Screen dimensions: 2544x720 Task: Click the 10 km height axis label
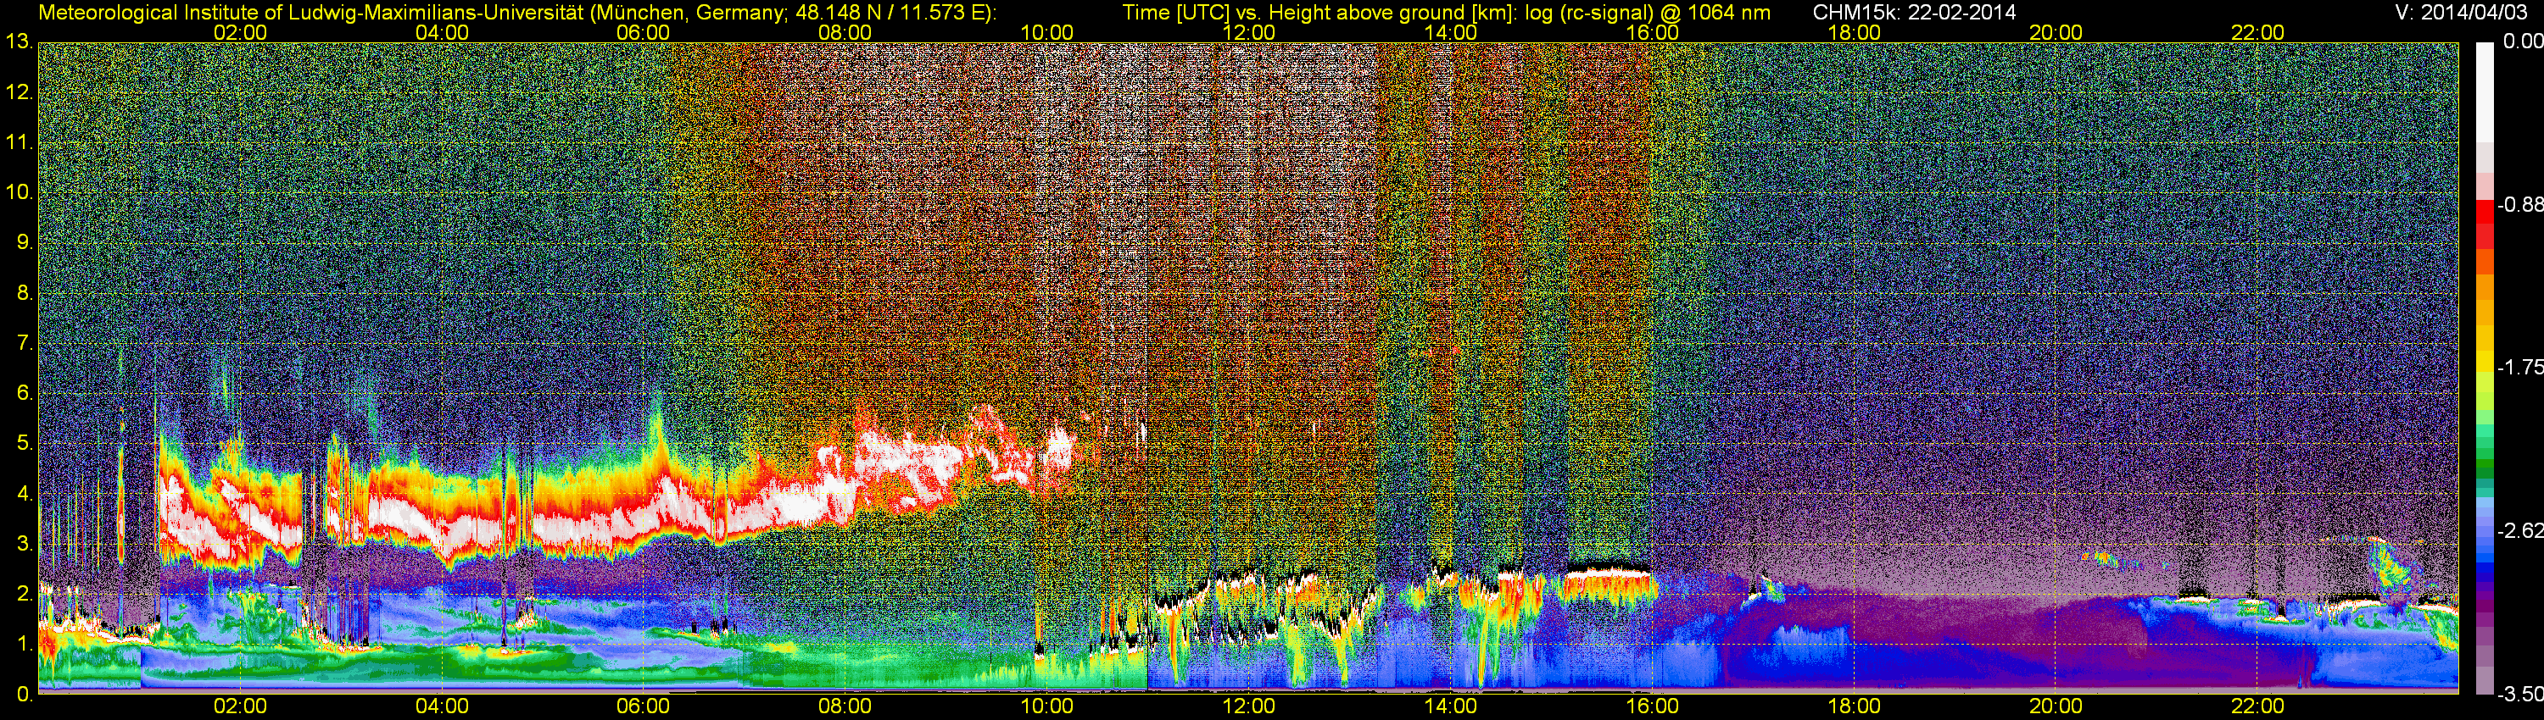(19, 191)
